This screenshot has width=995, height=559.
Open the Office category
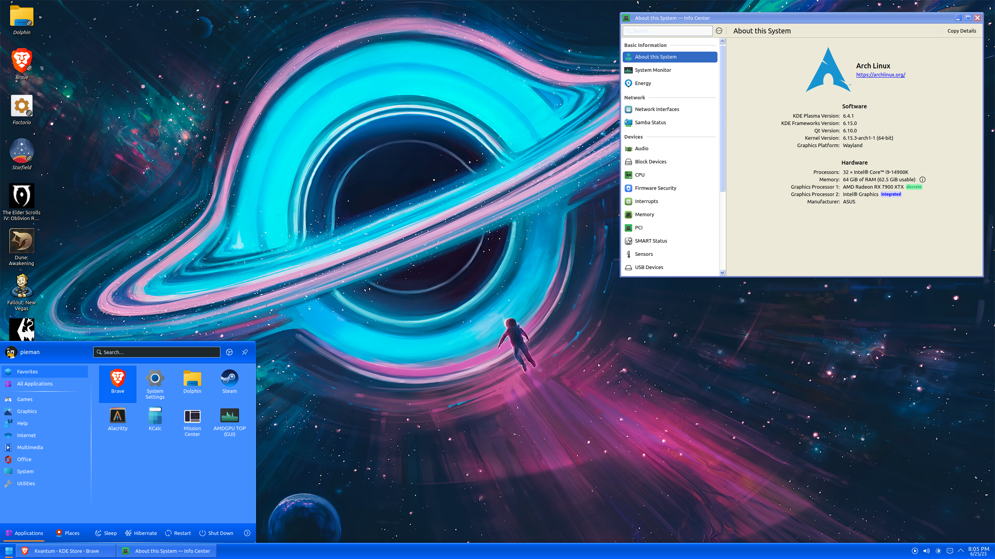(45, 459)
